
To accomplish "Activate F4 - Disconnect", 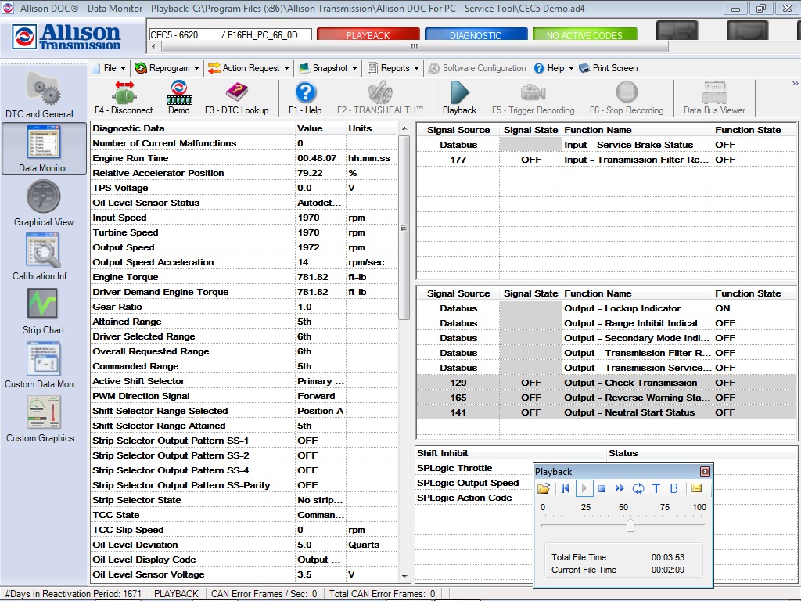I will pos(124,97).
